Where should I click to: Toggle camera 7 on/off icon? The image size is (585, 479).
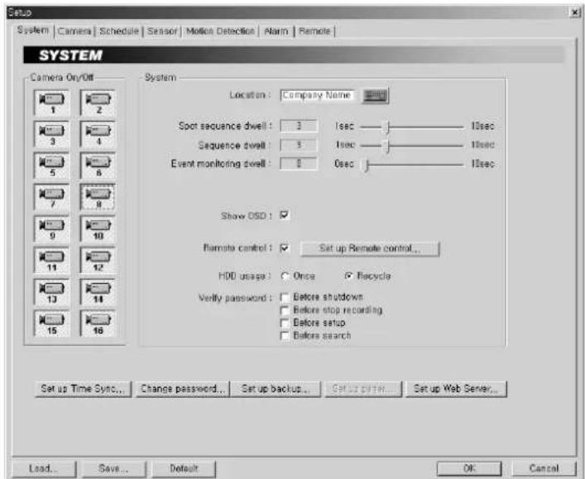tap(52, 198)
